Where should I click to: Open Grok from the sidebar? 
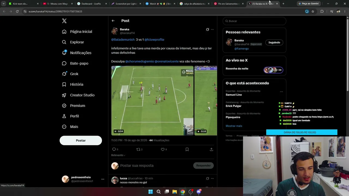[70, 74]
